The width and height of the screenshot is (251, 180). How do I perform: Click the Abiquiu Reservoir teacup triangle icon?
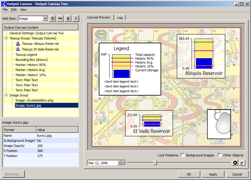(18, 44)
